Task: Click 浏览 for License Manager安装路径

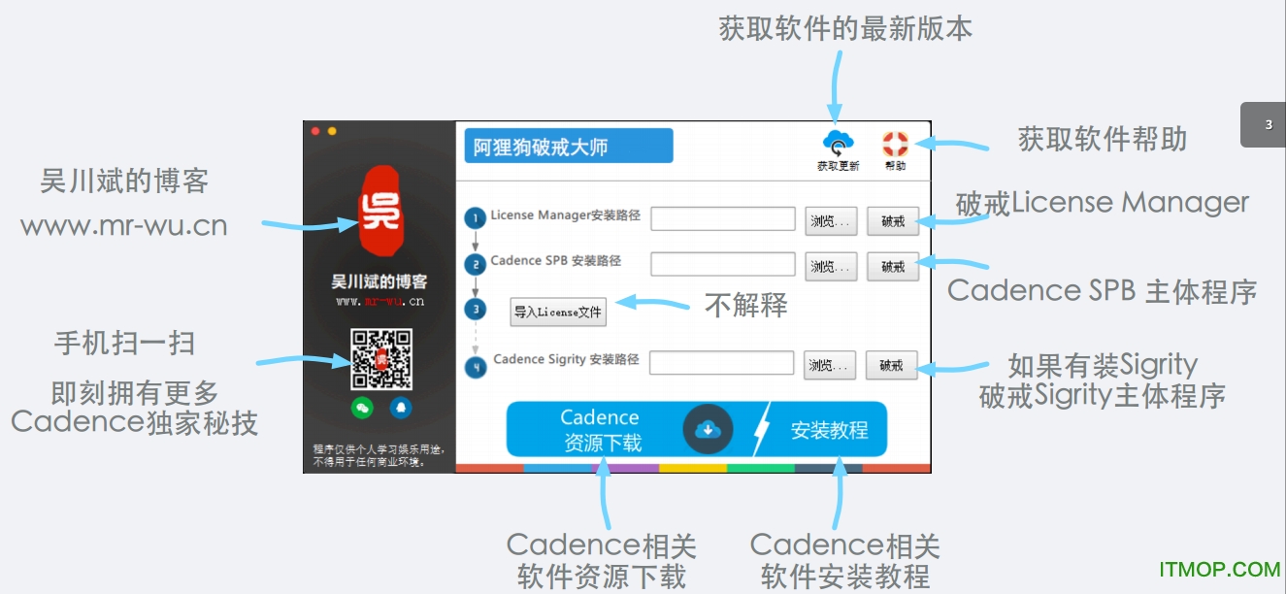Action: click(831, 221)
